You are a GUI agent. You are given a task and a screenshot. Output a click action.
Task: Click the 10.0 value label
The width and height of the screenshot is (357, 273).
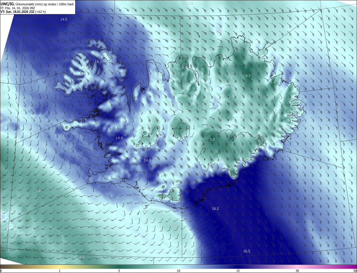190,3
